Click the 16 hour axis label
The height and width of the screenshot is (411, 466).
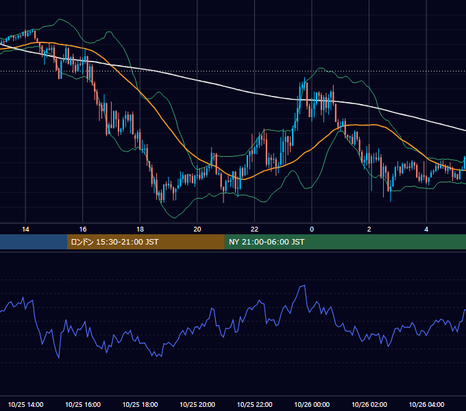pyautogui.click(x=83, y=229)
